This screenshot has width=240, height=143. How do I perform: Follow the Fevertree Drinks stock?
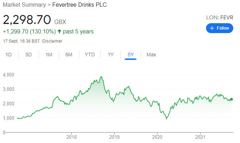(x=219, y=28)
